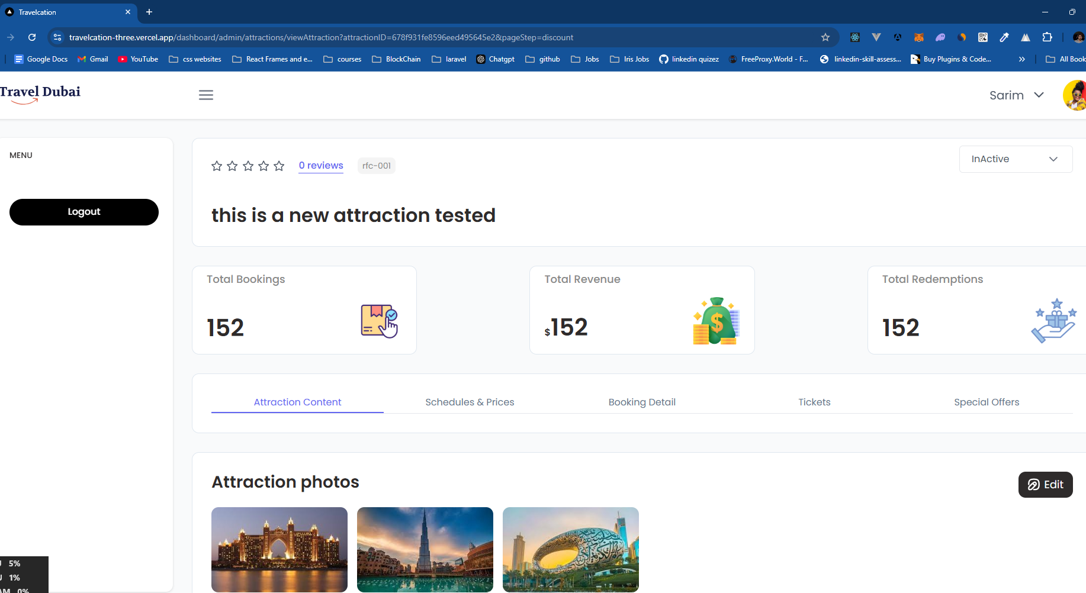Rate by clicking the third star
This screenshot has height=593, width=1086.
point(248,166)
